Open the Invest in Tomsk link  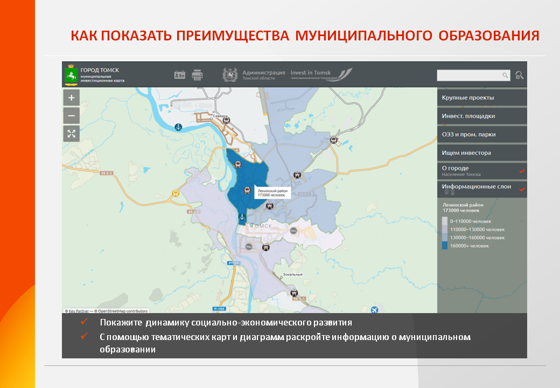[x=321, y=75]
